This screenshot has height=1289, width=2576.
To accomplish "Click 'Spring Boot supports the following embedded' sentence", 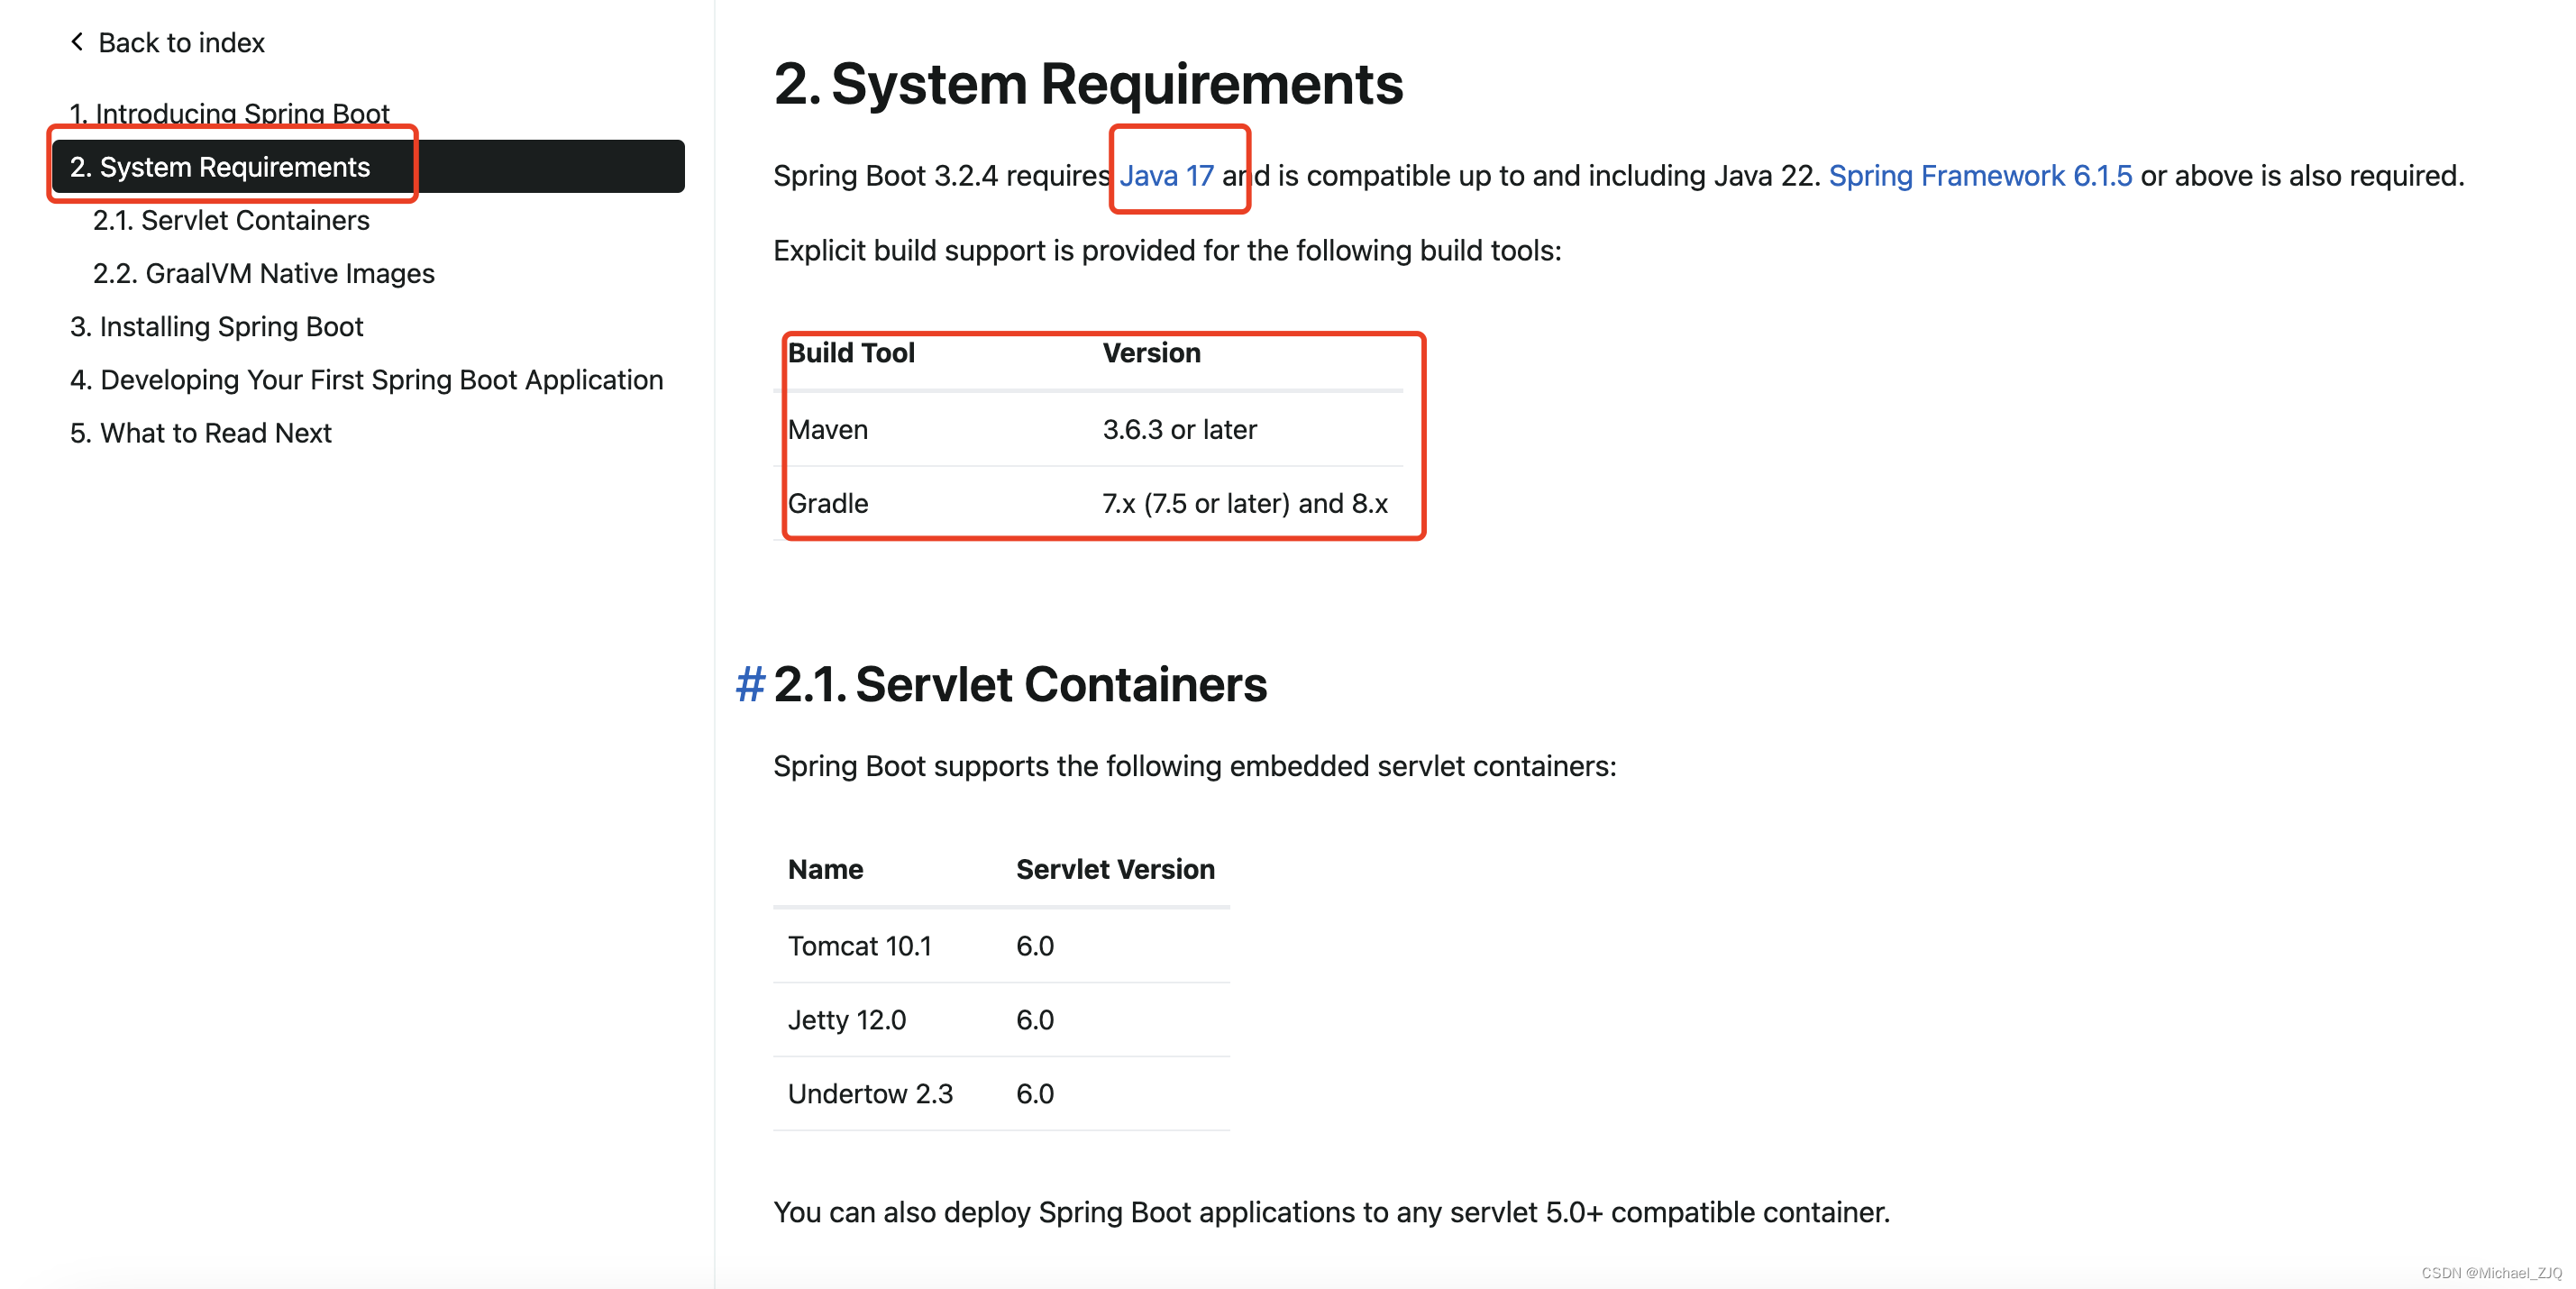I will [x=1195, y=766].
